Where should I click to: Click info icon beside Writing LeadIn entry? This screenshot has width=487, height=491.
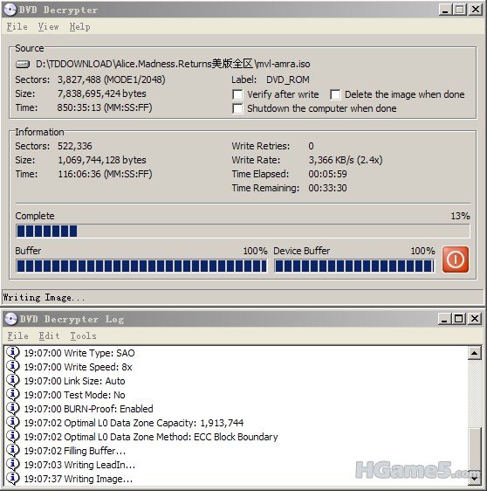click(x=13, y=465)
